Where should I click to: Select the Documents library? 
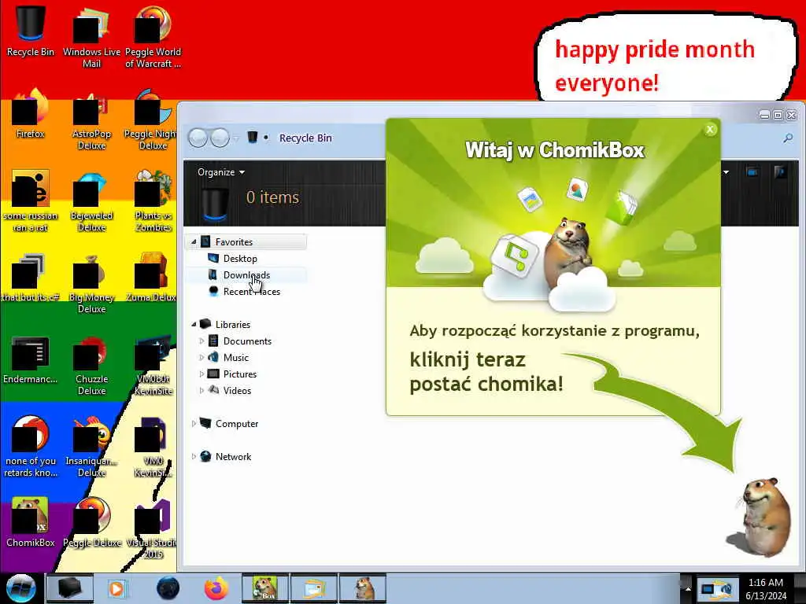tap(239, 341)
